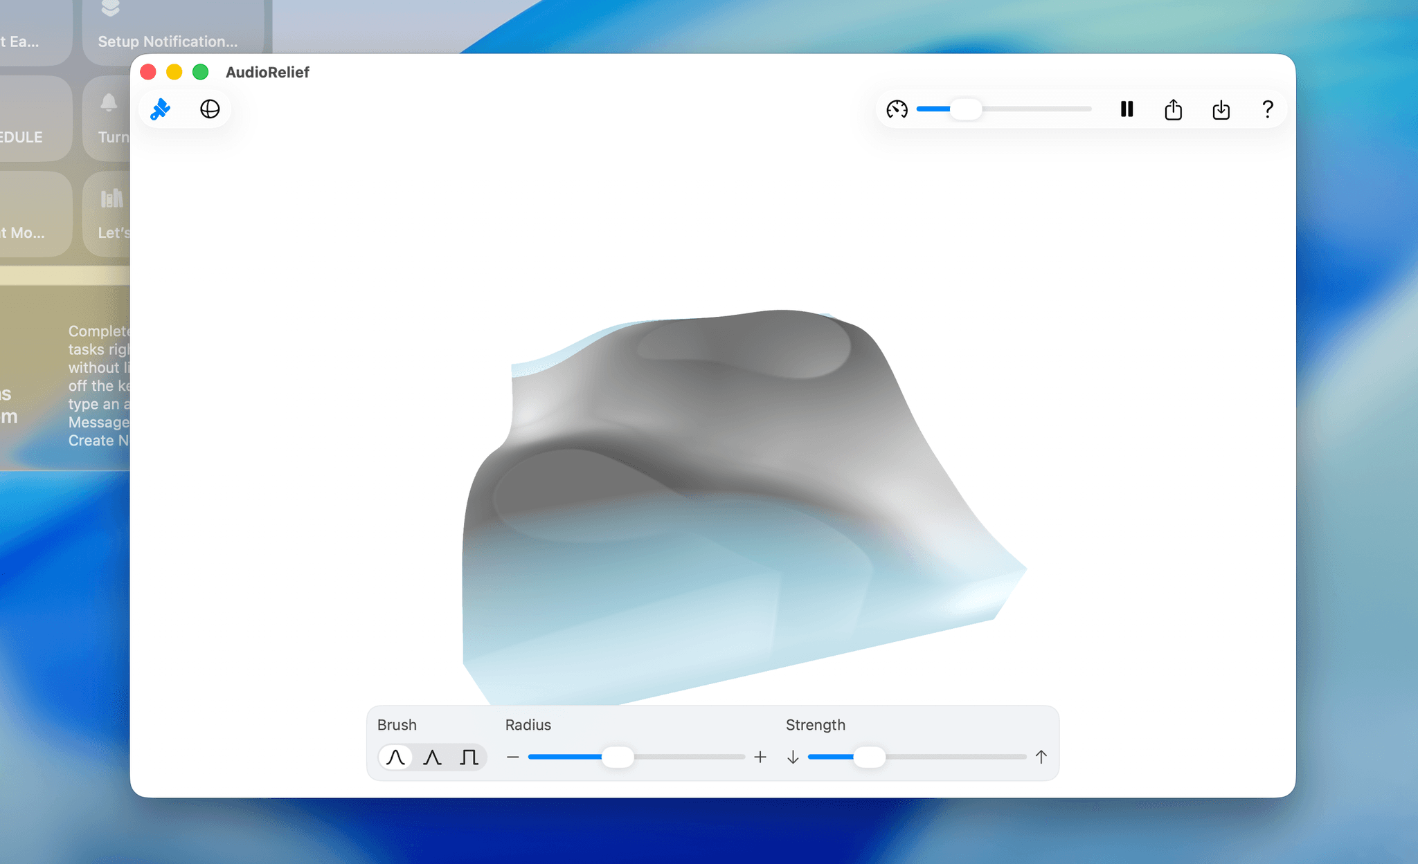Click the green zoom window button
This screenshot has width=1418, height=864.
coord(201,72)
